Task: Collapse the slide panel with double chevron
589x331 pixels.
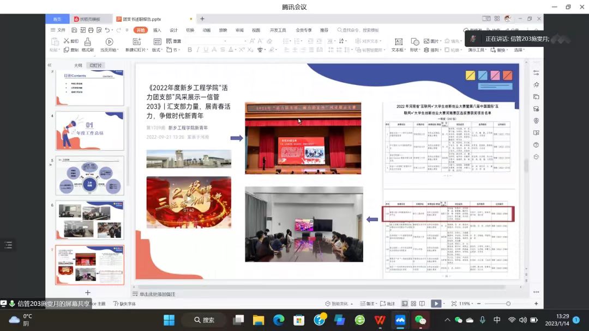Action: pos(50,65)
